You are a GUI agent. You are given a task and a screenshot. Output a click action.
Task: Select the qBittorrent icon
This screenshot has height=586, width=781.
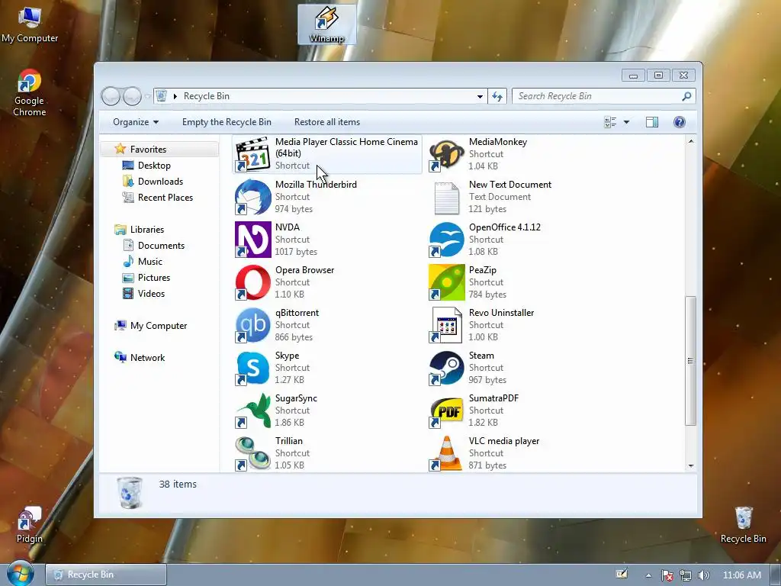252,325
